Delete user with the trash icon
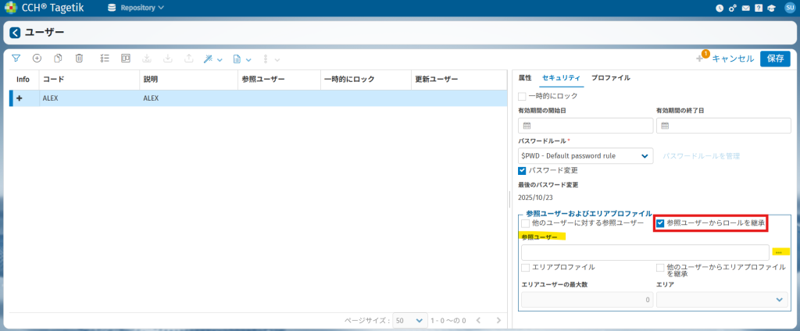Viewport: 800px width, 331px height. (x=79, y=59)
